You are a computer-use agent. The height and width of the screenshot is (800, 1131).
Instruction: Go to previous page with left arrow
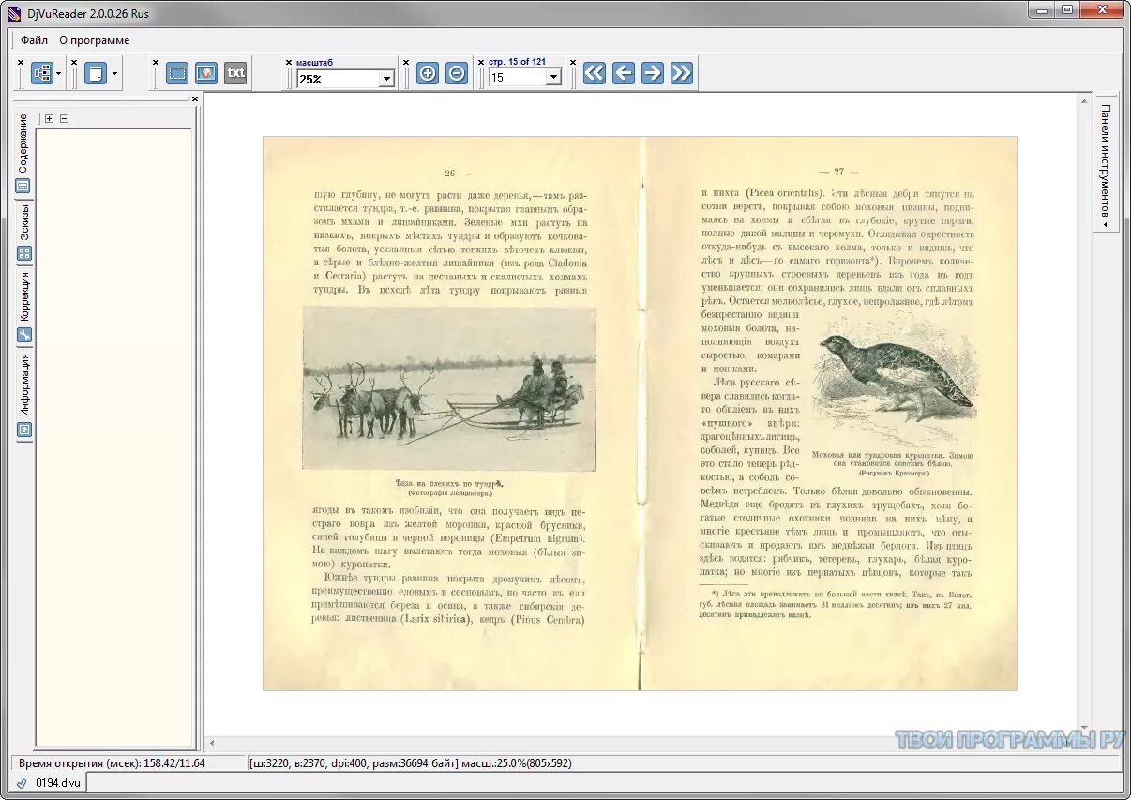tap(624, 73)
